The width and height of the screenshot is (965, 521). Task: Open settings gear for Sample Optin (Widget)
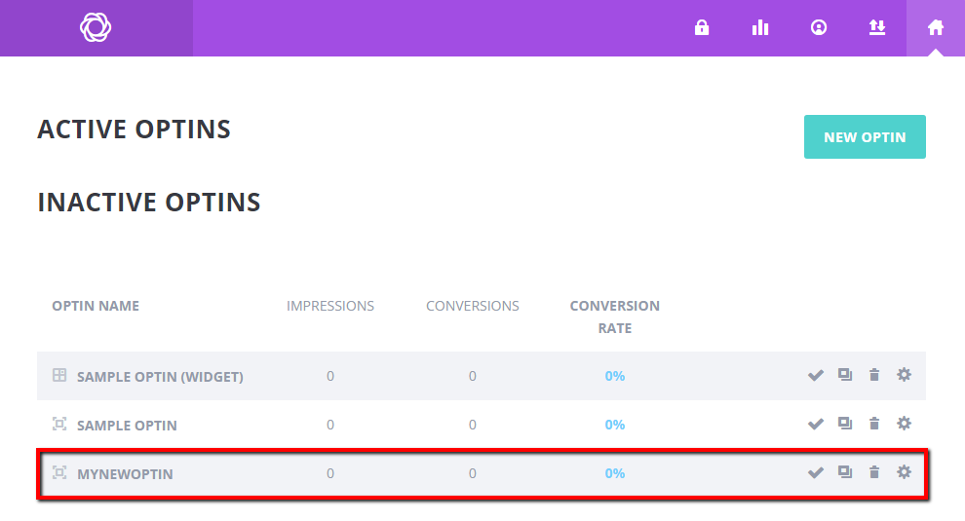904,375
